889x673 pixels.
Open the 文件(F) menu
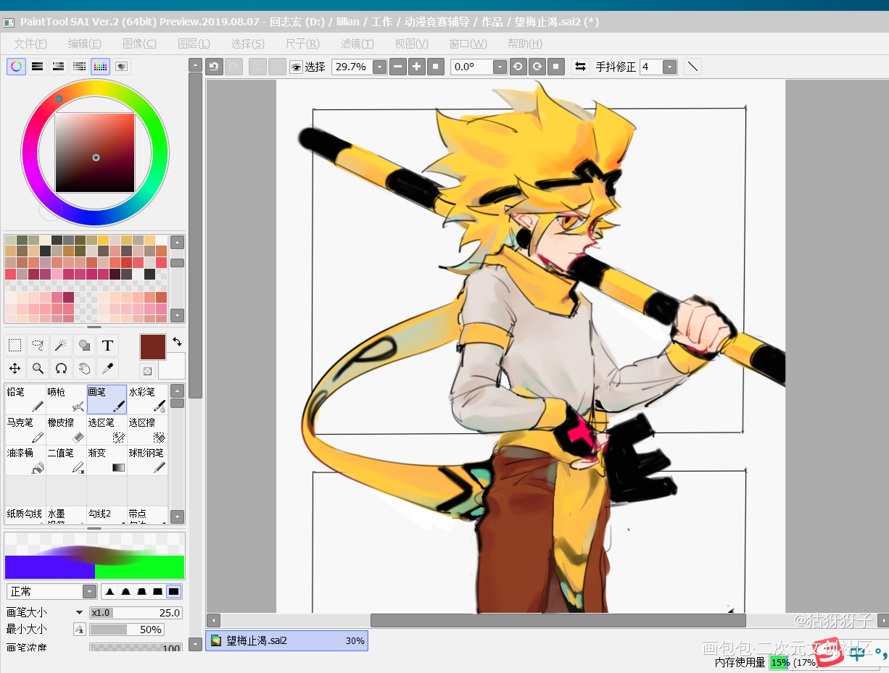(x=30, y=43)
